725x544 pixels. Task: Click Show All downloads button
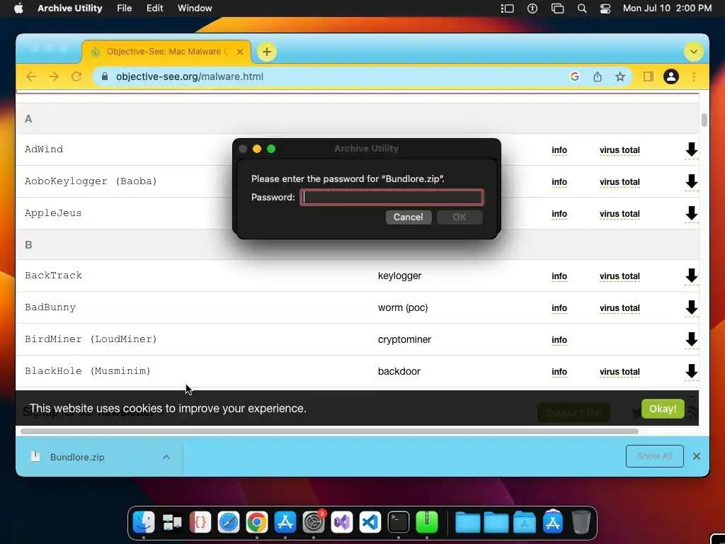[x=654, y=456]
